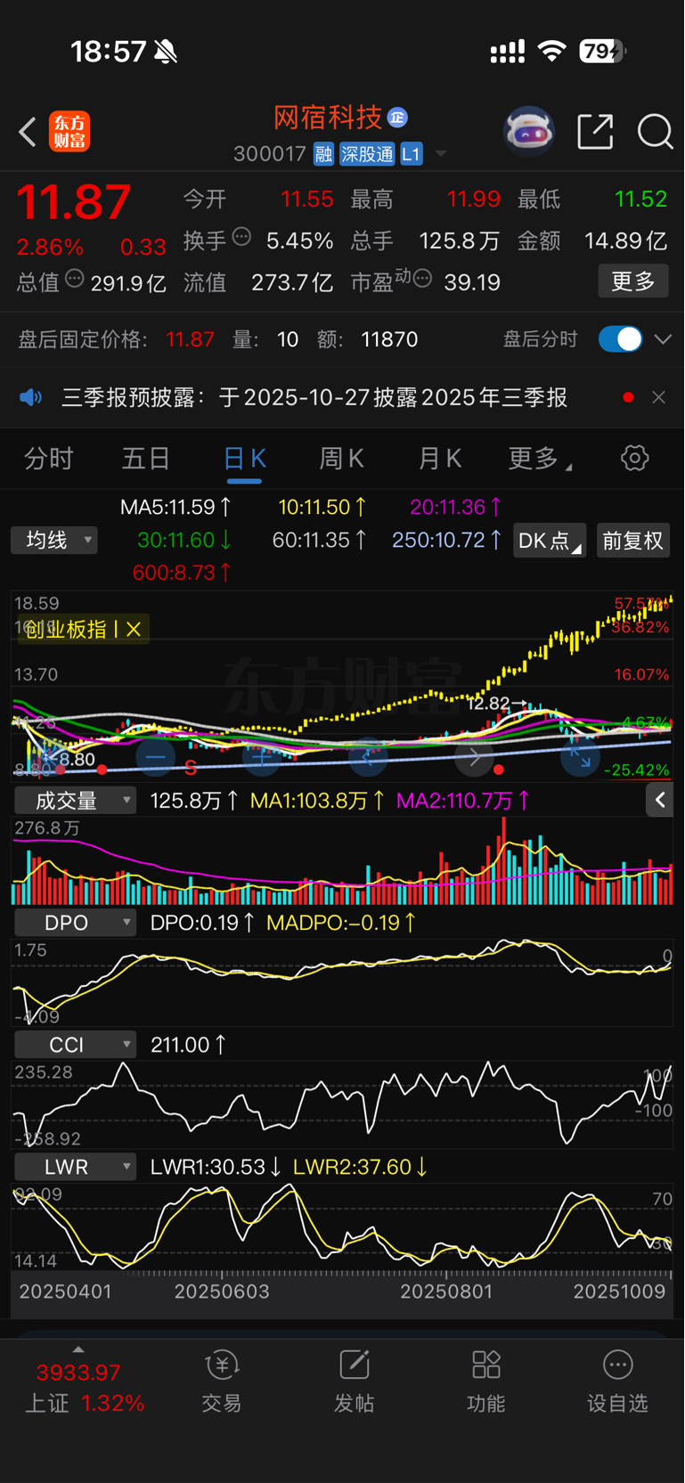Tap the 创业板指 overlay label
This screenshot has height=1483, width=685.
click(67, 630)
